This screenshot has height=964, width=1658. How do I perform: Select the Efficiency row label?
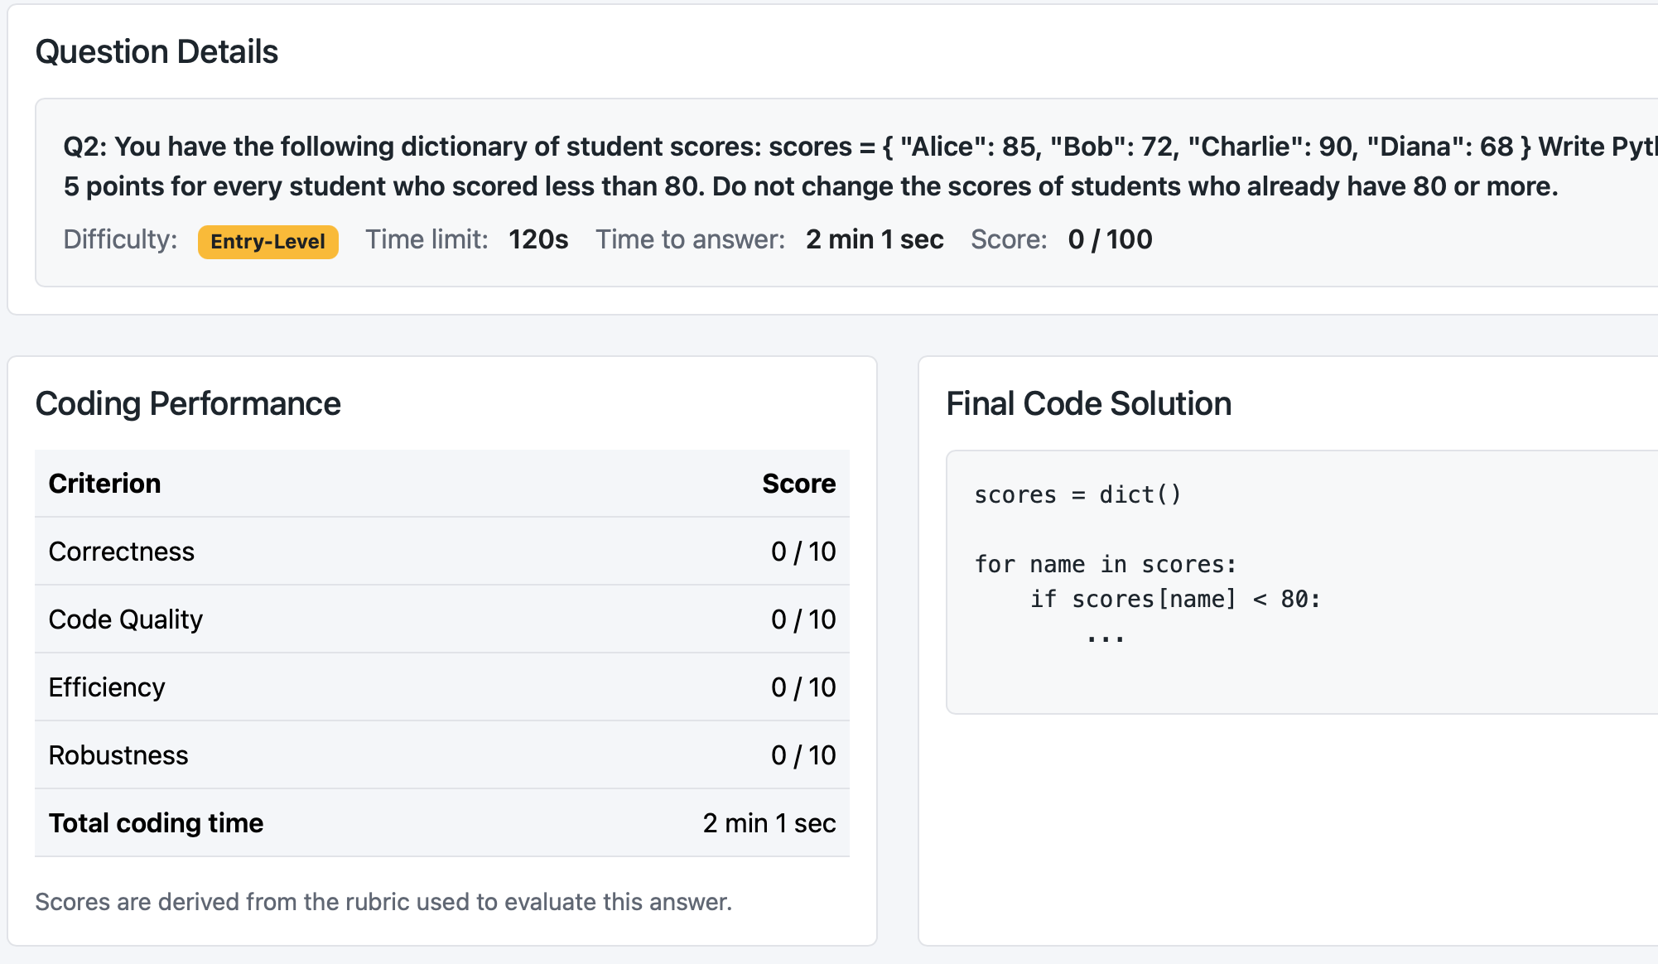[107, 687]
